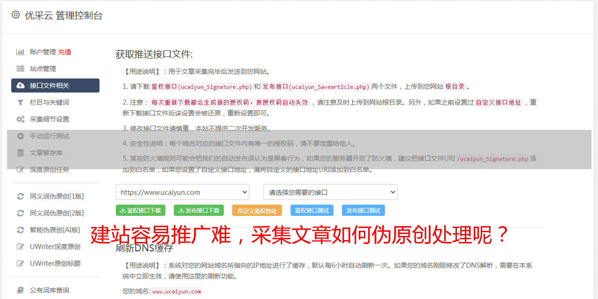
Task: Open the https://www.ucaiyun.com site dropdown
Action: 183,192
